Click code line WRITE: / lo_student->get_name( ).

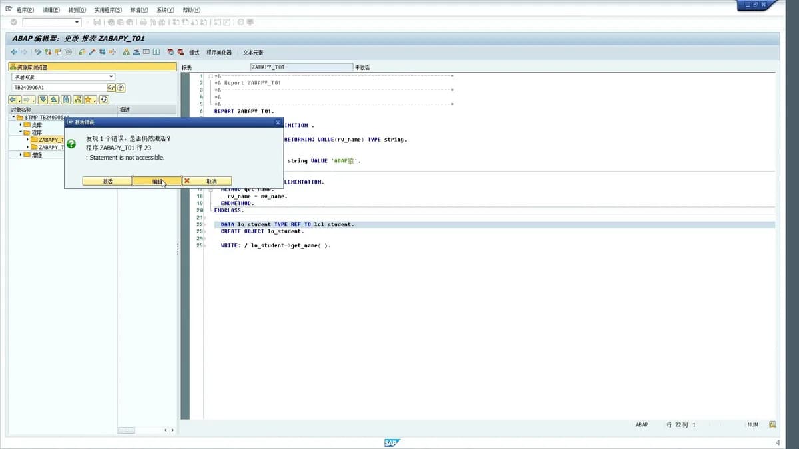coord(276,245)
